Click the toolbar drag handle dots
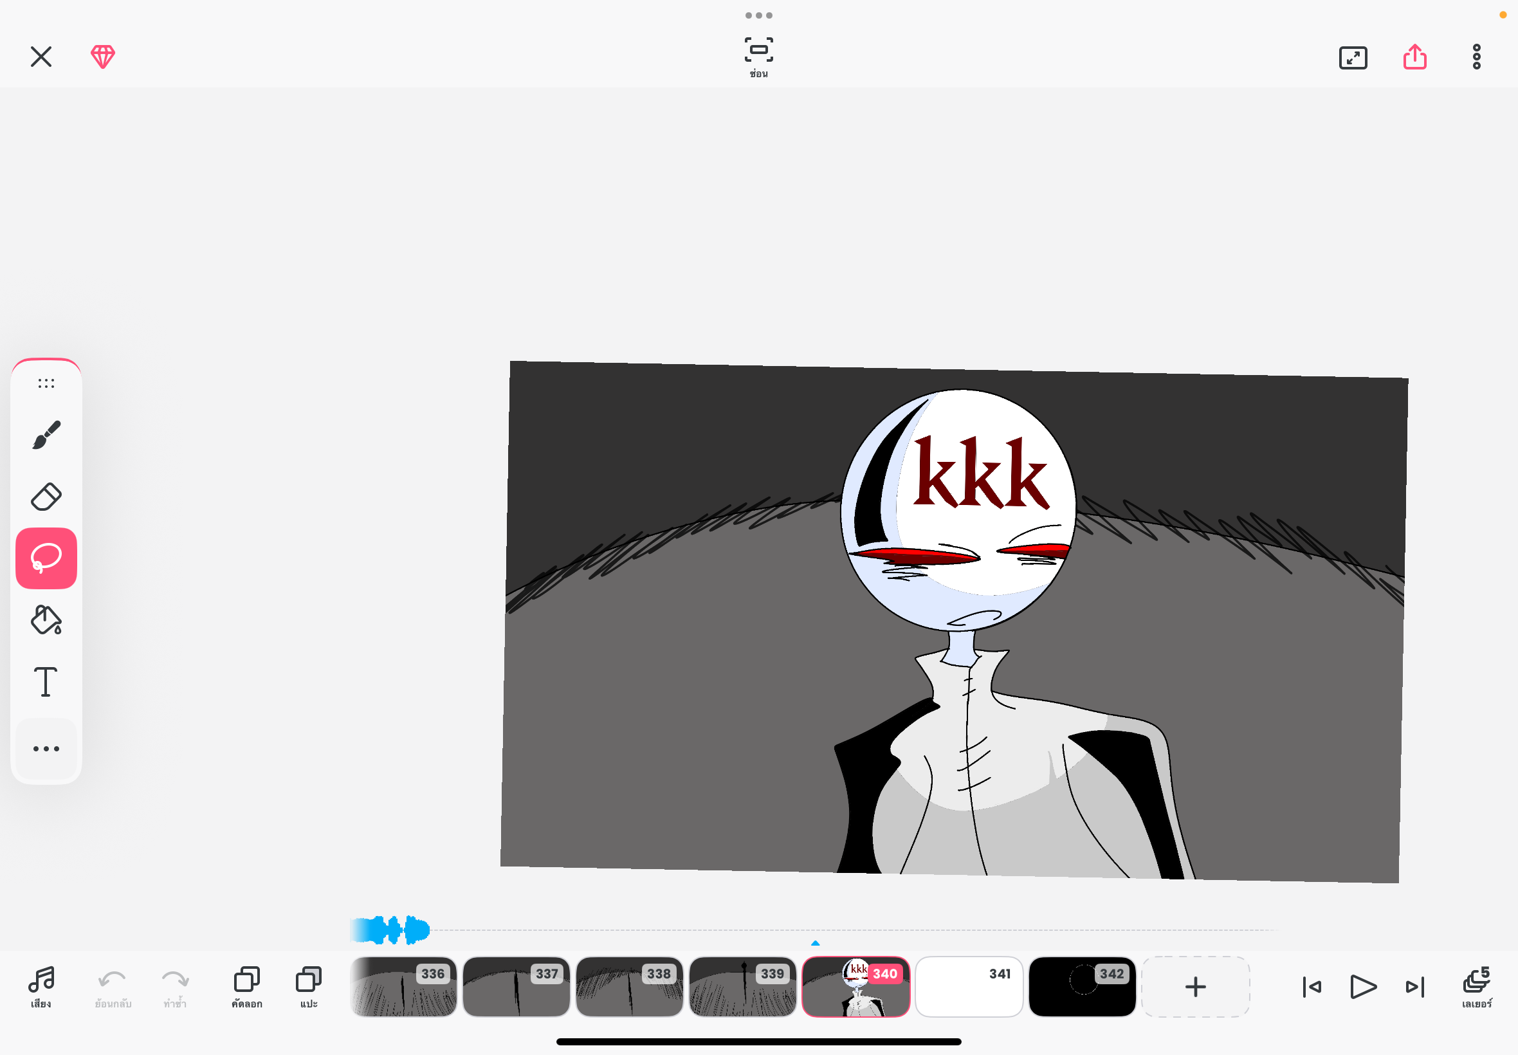This screenshot has width=1518, height=1055. 46,383
